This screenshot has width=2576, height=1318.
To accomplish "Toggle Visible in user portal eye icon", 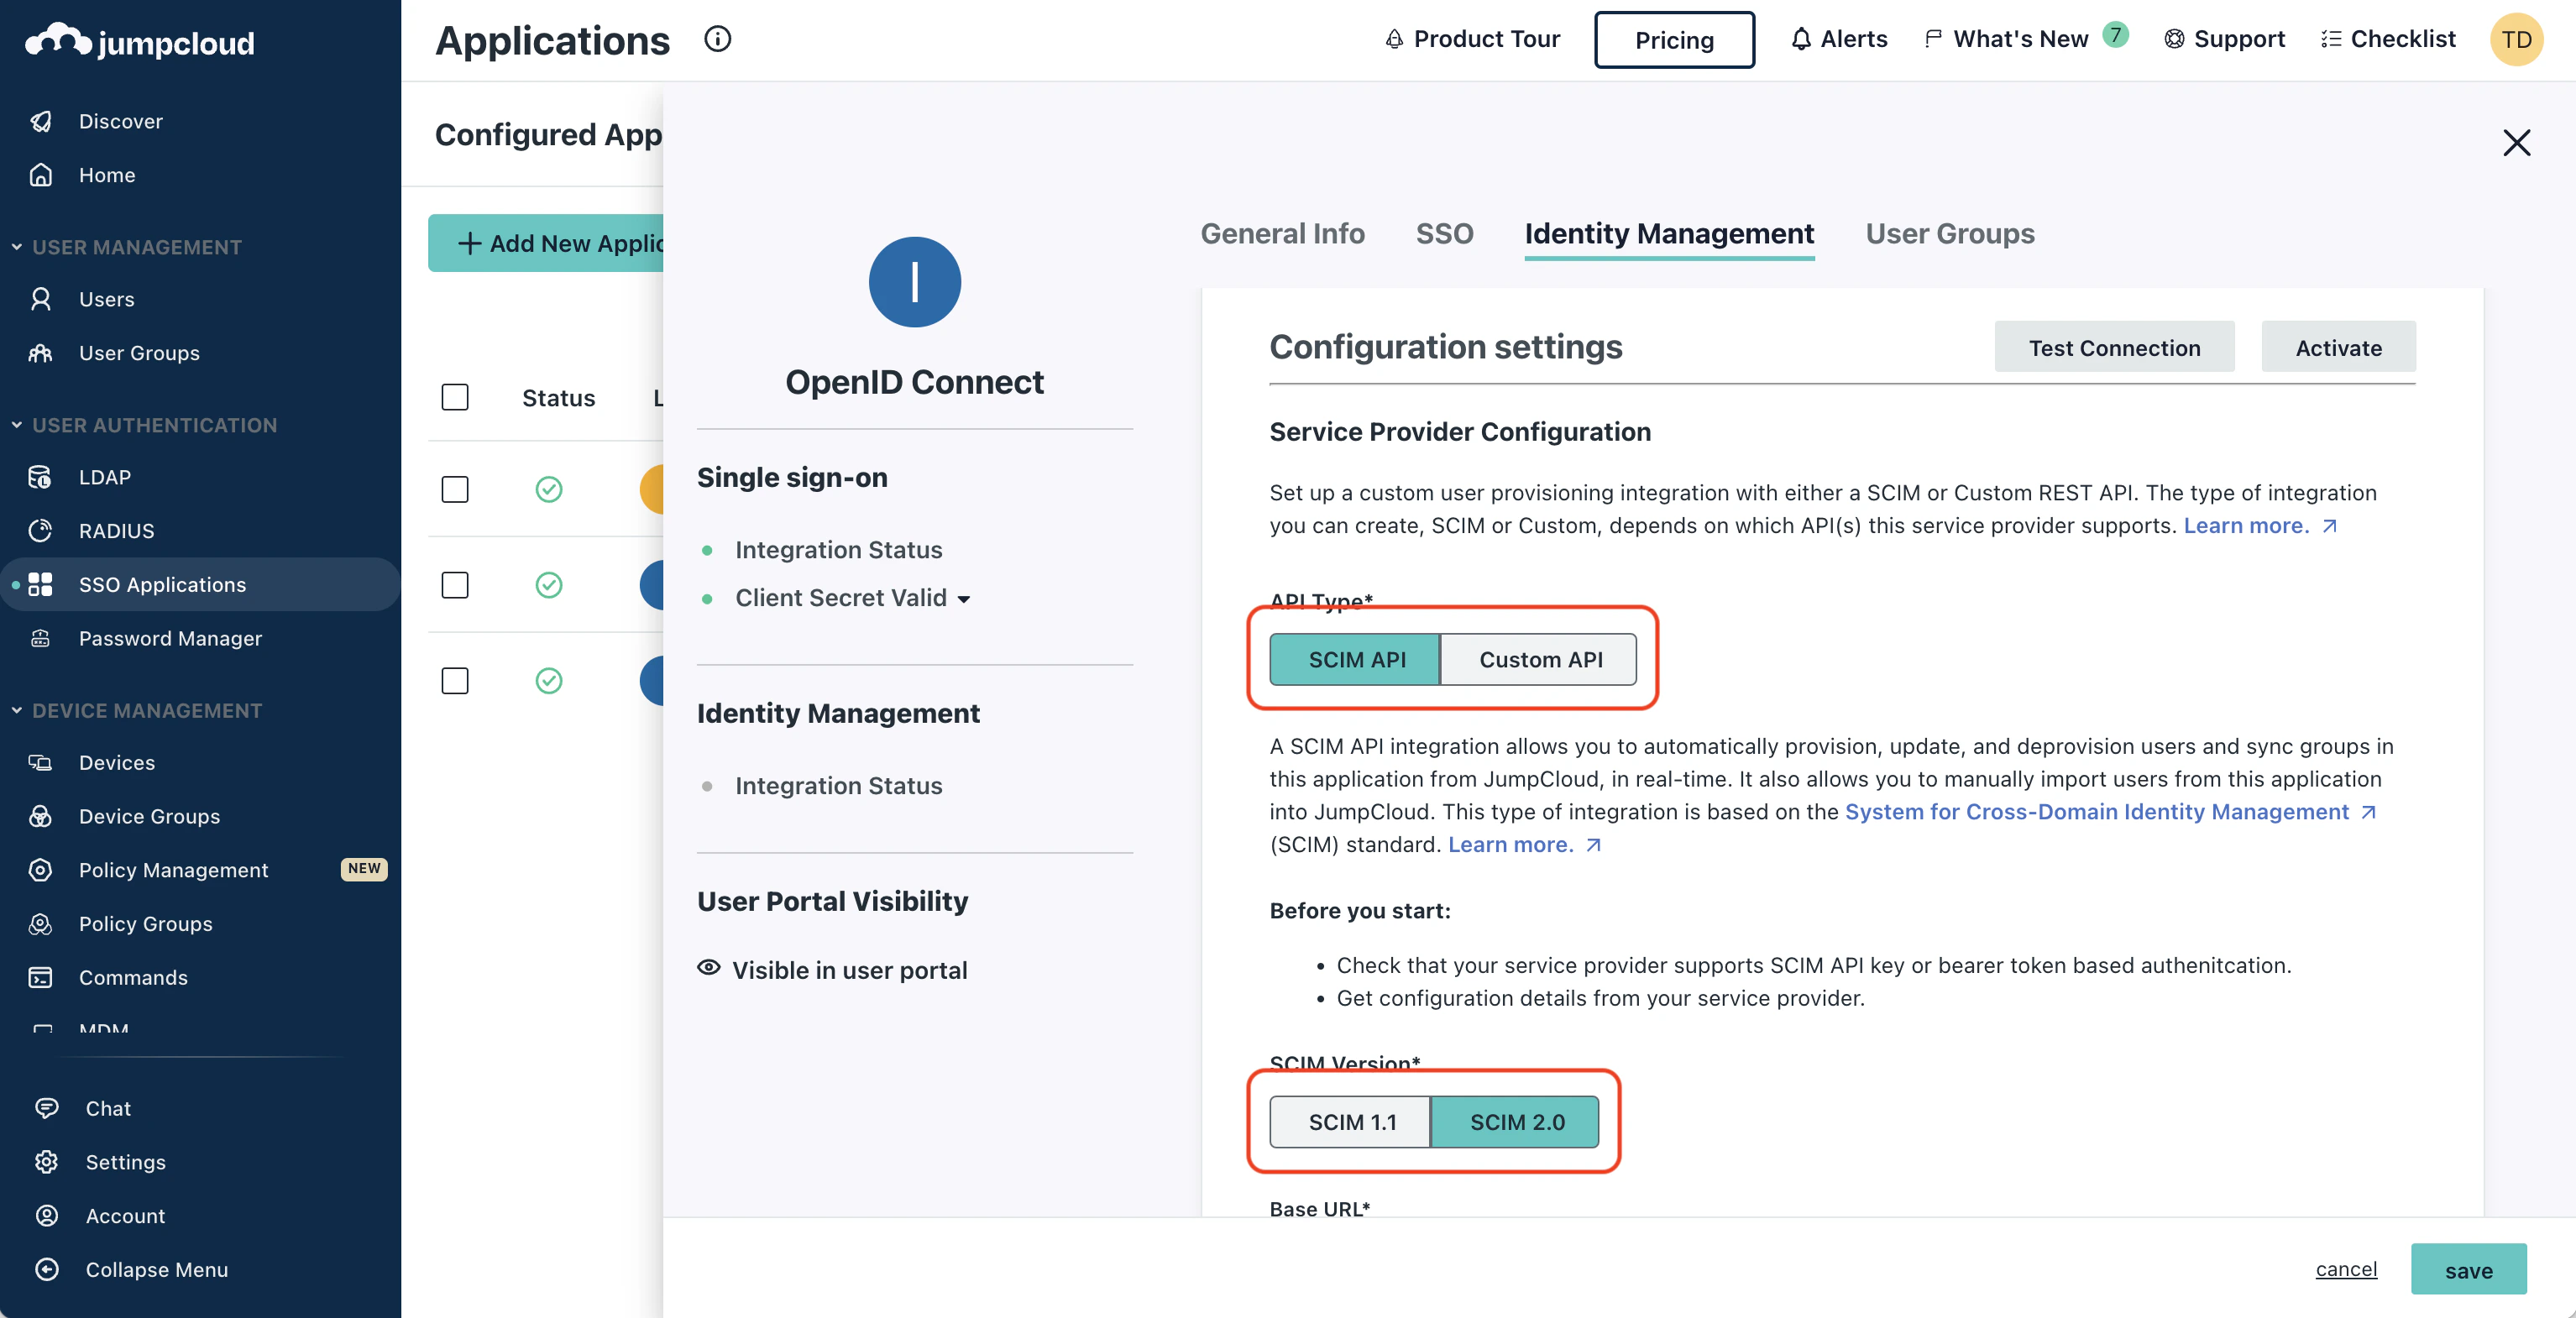I will coord(709,968).
